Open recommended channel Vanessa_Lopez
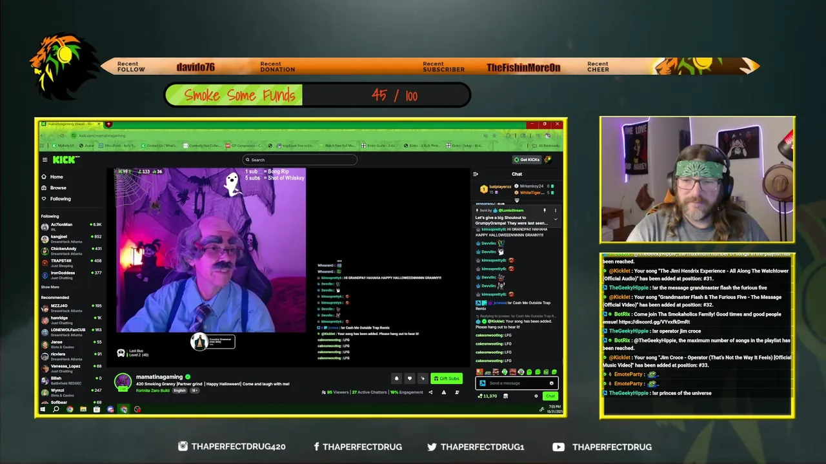Screen dimensions: 826x464 [71, 368]
